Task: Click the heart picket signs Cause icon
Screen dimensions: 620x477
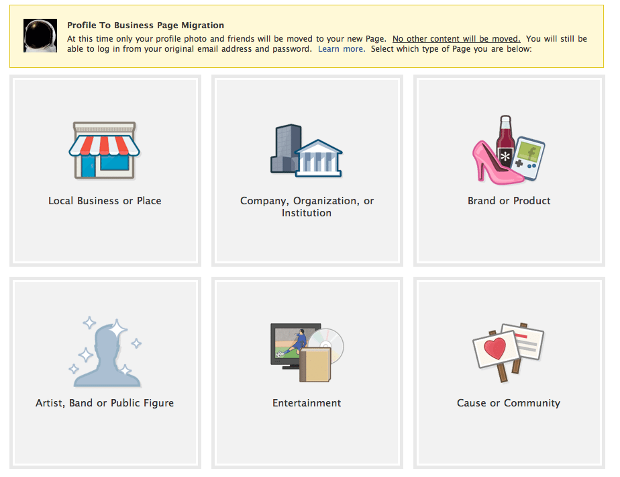Action: click(509, 352)
